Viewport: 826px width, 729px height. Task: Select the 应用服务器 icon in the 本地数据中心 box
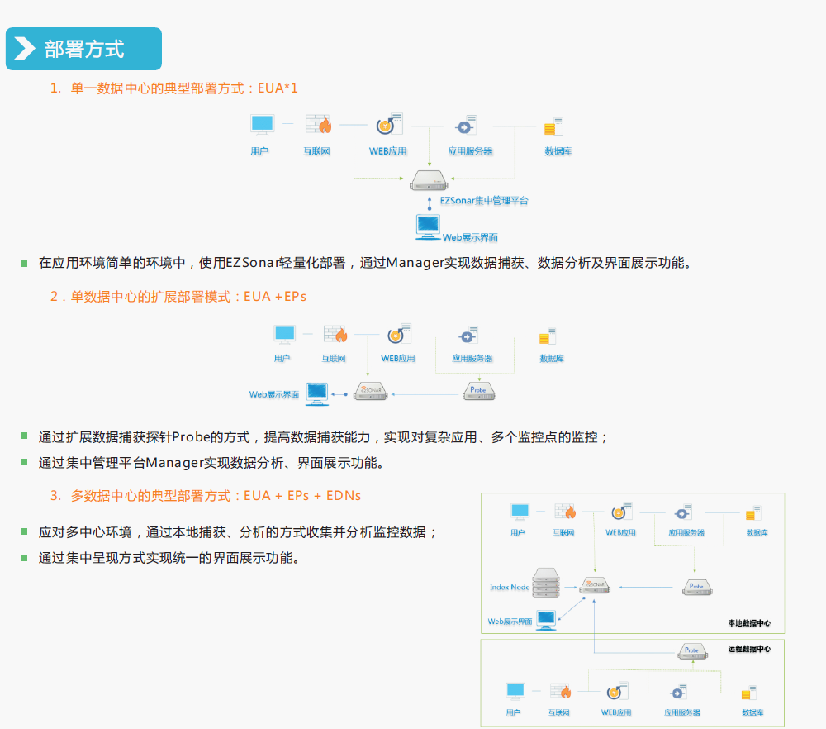pyautogui.click(x=683, y=512)
